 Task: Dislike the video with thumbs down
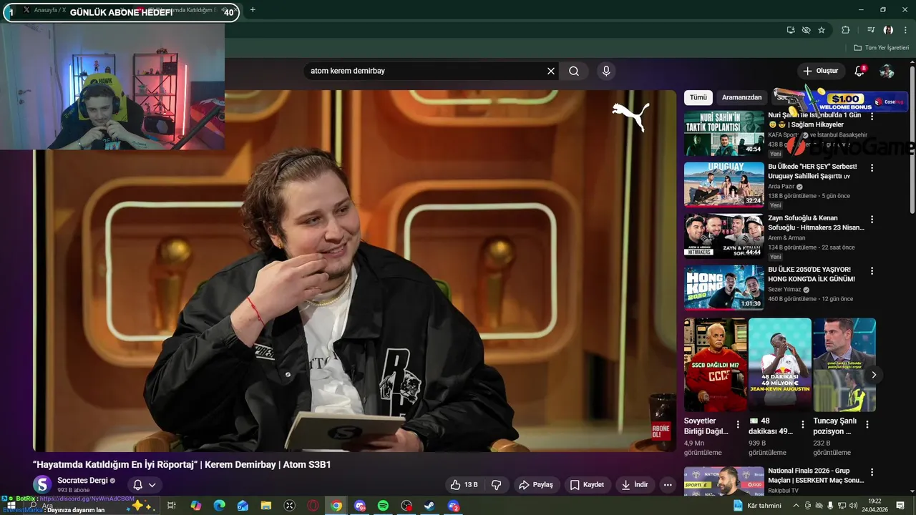pyautogui.click(x=497, y=485)
